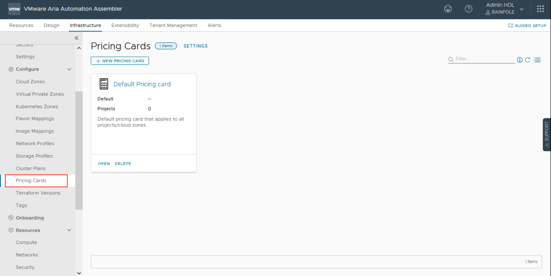Open the Default Pricing card link

[x=142, y=84]
